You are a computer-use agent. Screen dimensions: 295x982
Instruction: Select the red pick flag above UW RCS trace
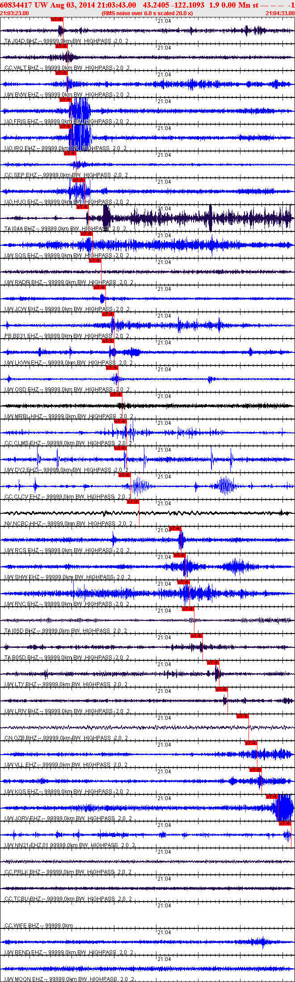point(175,529)
